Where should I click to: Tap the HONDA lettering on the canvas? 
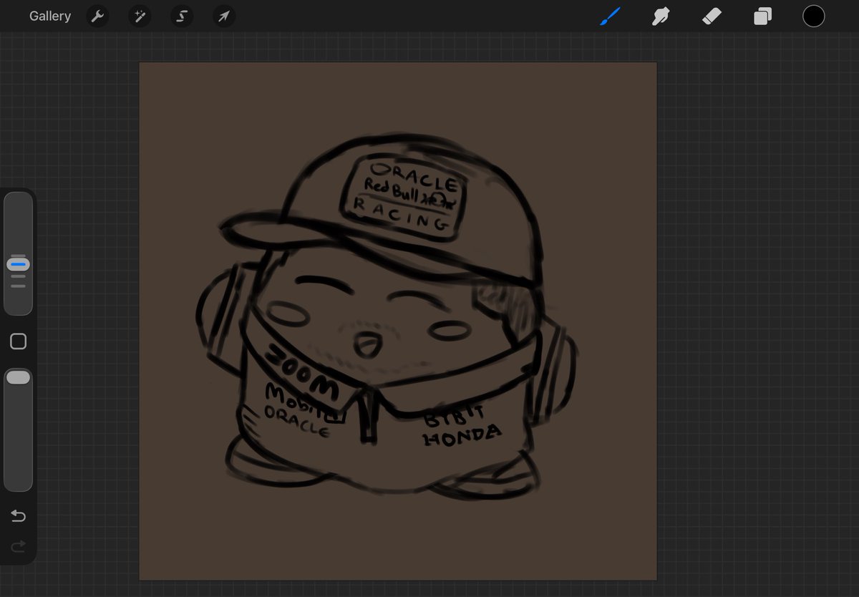[x=462, y=434]
